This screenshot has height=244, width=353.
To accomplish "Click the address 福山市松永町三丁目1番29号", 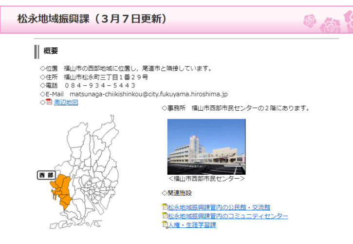I will tap(106, 77).
